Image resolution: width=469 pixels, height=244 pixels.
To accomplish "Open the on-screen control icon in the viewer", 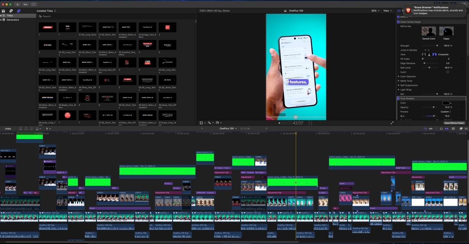I will tap(296, 117).
